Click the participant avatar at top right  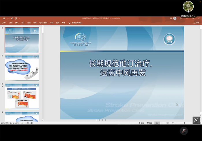pyautogui.click(x=188, y=6)
